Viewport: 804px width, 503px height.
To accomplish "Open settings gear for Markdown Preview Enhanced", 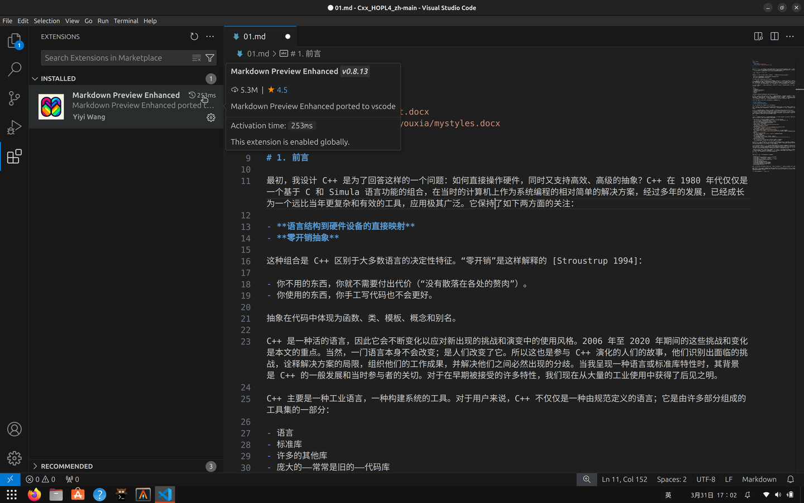I will click(210, 117).
